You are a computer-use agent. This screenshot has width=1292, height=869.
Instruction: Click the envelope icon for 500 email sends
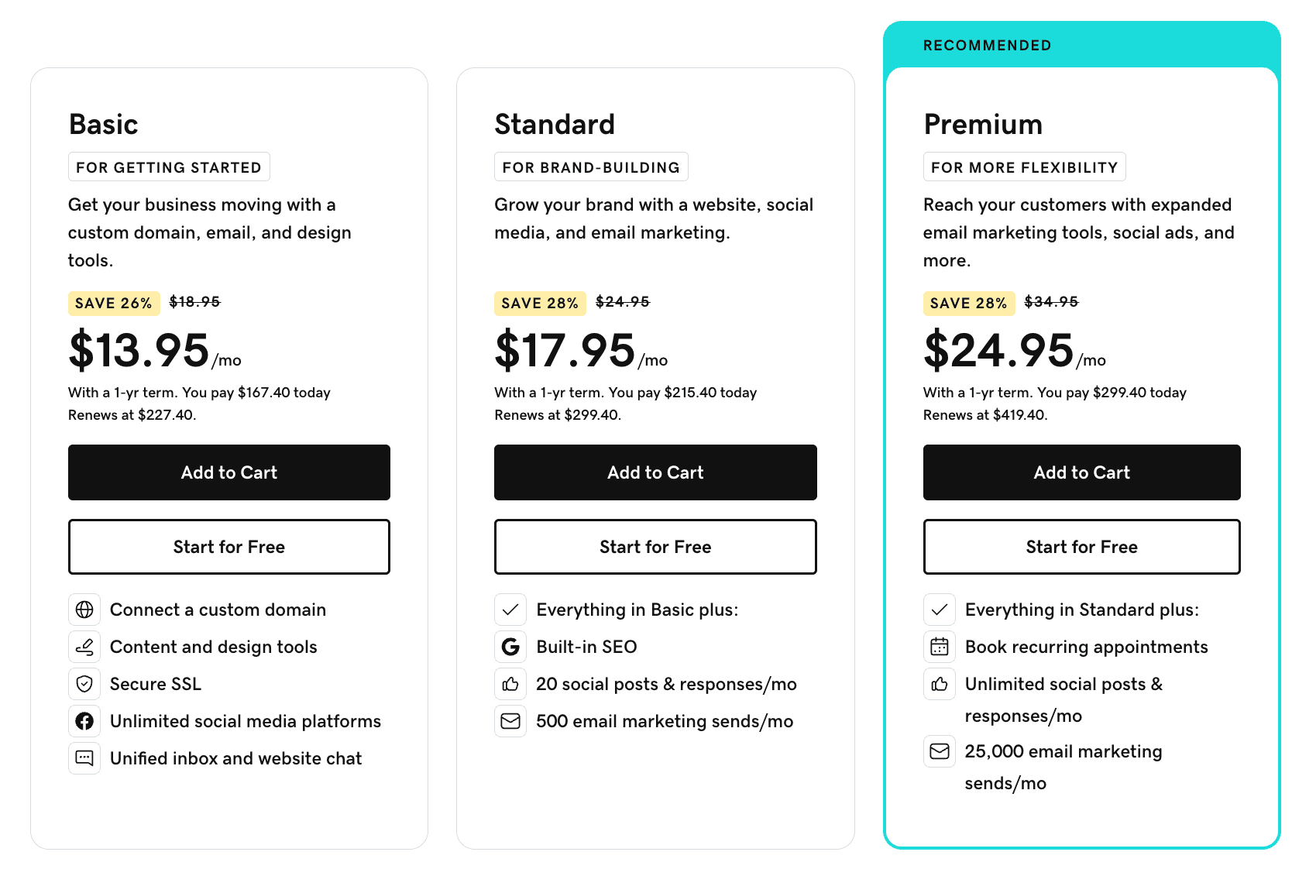pyautogui.click(x=510, y=721)
